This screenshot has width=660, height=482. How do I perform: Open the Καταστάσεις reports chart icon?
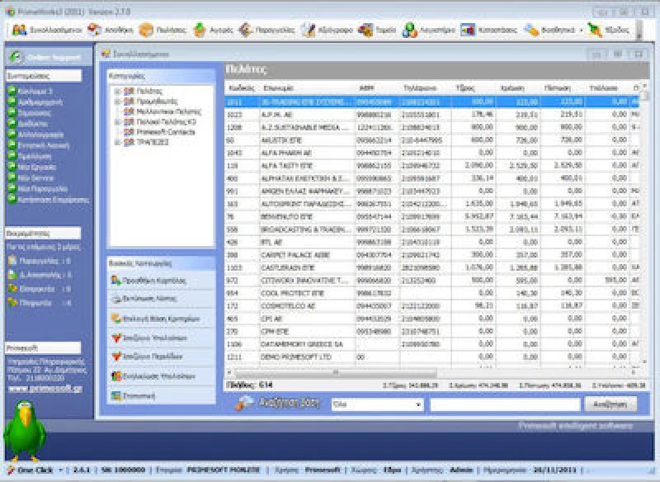(x=468, y=30)
